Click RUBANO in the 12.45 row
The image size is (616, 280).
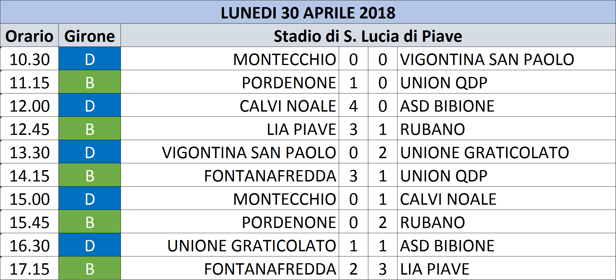pyautogui.click(x=506, y=128)
